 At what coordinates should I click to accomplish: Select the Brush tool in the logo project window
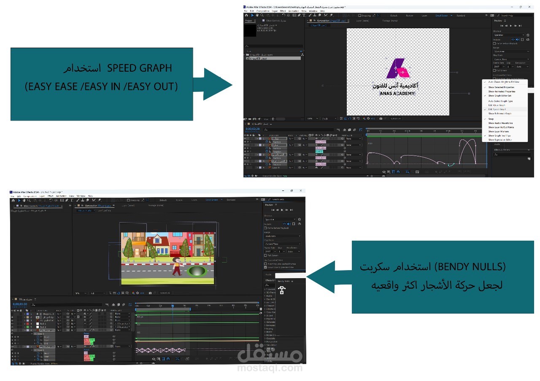(x=310, y=15)
